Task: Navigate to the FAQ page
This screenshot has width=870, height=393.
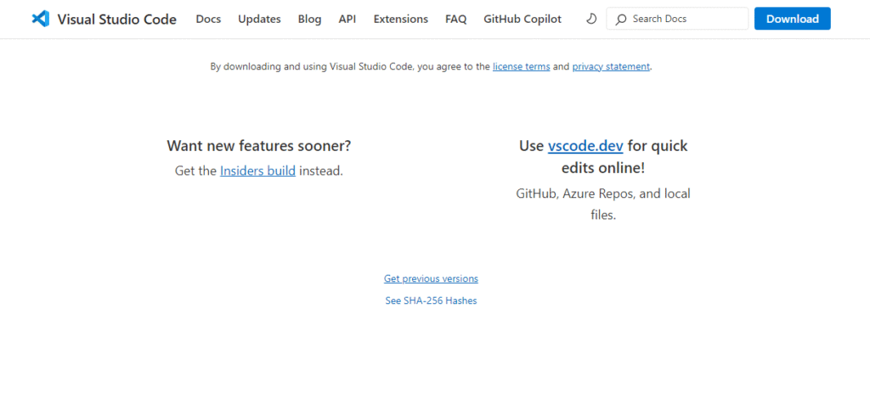Action: (455, 19)
